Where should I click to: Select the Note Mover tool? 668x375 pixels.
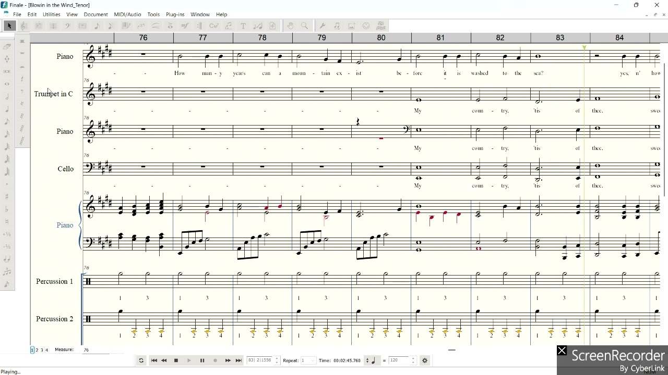point(337,26)
